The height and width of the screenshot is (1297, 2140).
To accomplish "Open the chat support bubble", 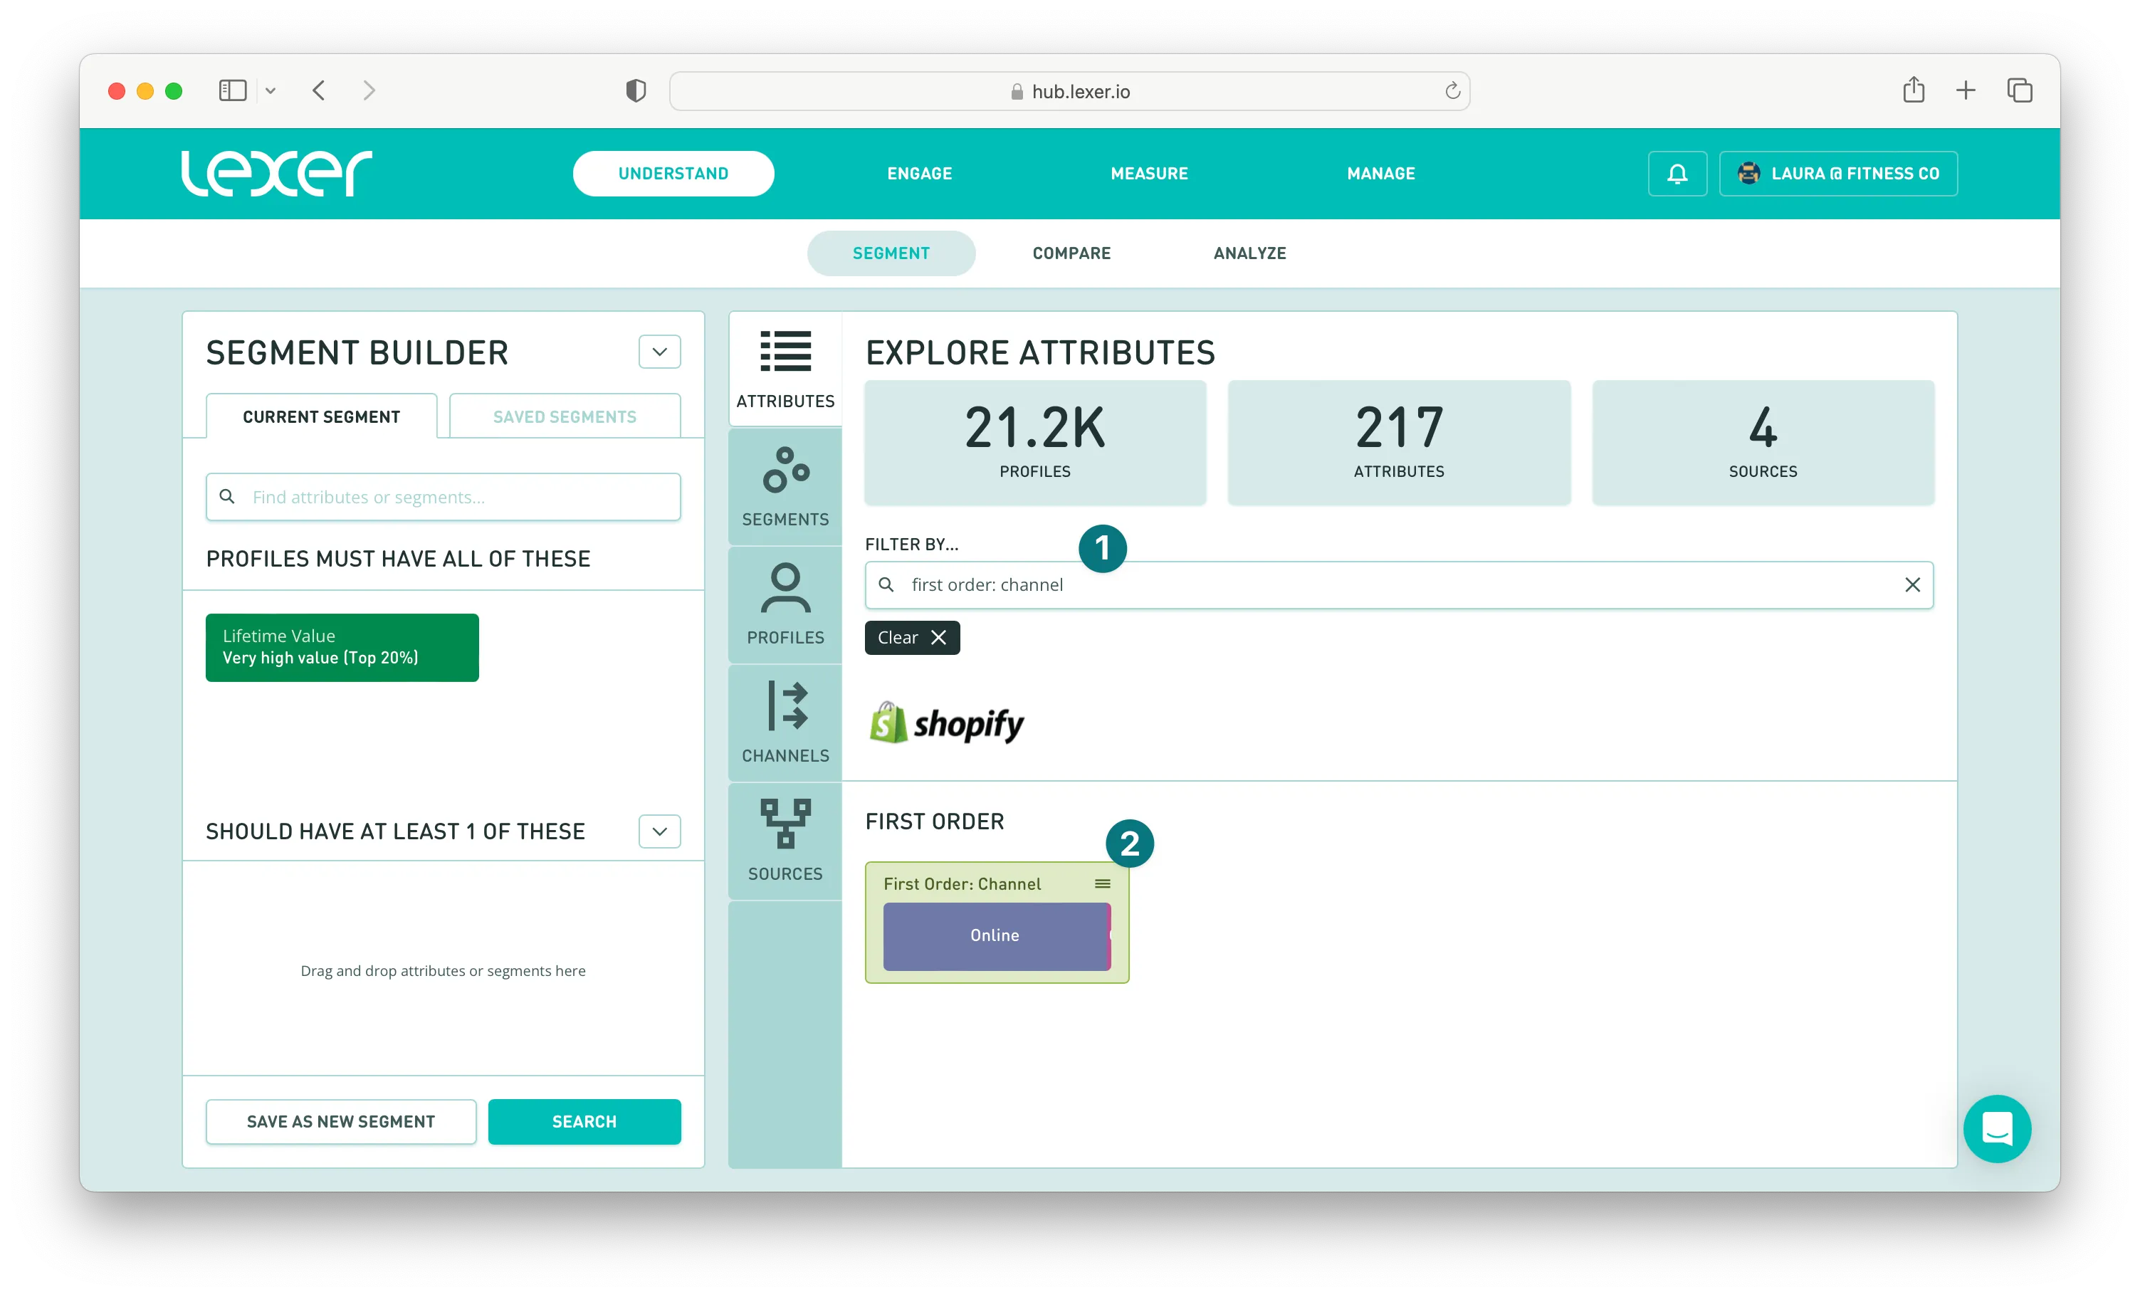I will click(x=1997, y=1128).
